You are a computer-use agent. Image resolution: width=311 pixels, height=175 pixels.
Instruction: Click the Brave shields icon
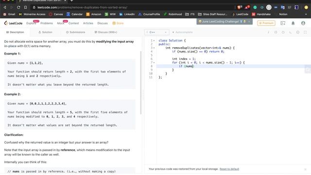pyautogui.click(x=239, y=7)
